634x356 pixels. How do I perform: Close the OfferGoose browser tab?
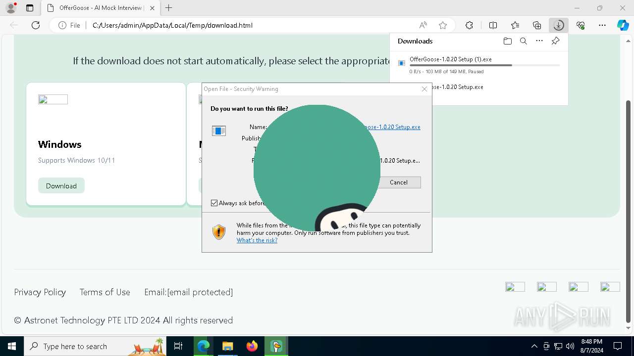[152, 8]
